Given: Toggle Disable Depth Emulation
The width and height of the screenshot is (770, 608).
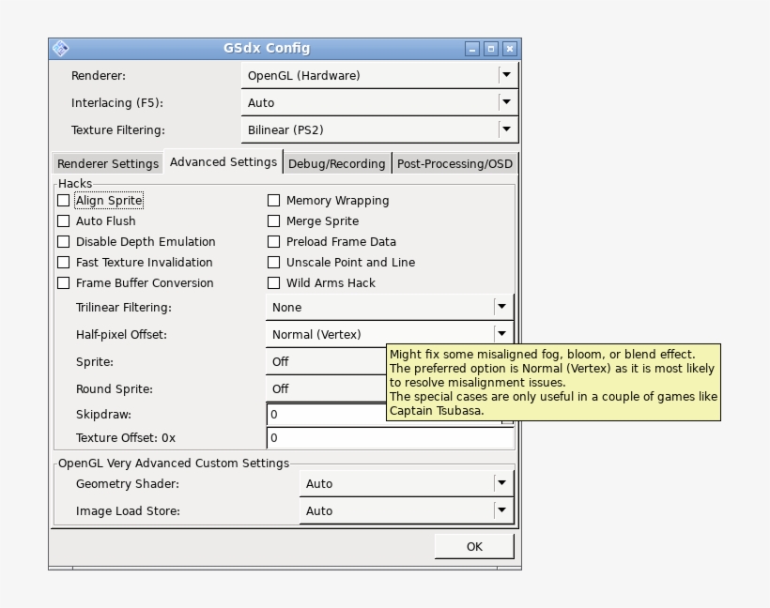Looking at the screenshot, I should (64, 242).
